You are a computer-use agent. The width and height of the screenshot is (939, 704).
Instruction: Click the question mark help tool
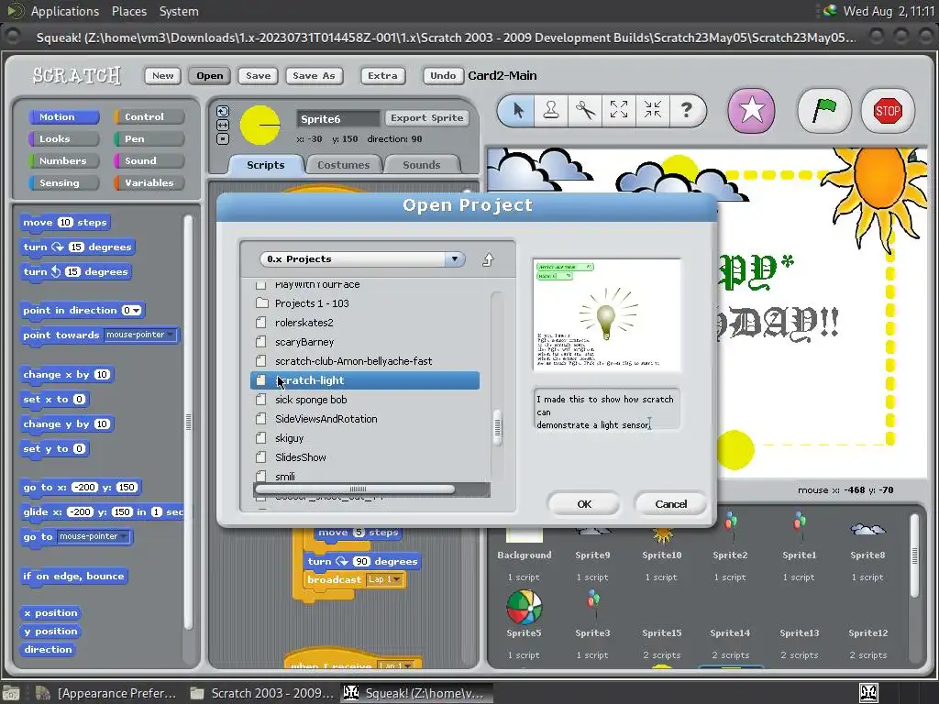pos(686,110)
